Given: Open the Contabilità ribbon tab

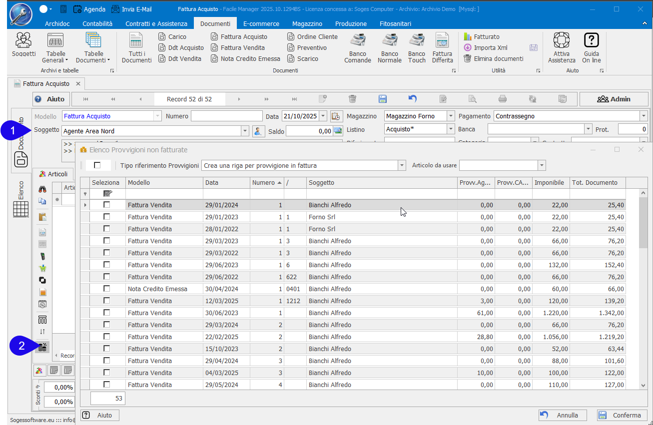Looking at the screenshot, I should pyautogui.click(x=97, y=23).
